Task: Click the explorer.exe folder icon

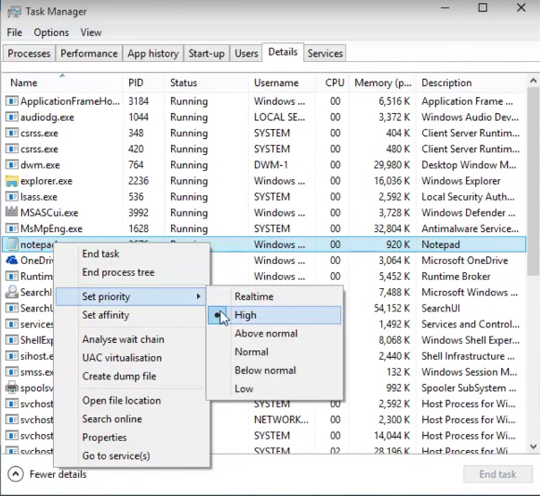Action: click(x=12, y=181)
